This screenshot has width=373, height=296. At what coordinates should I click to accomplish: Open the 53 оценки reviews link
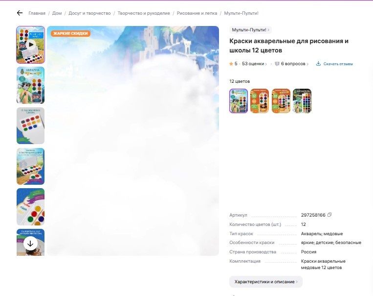[x=254, y=64]
